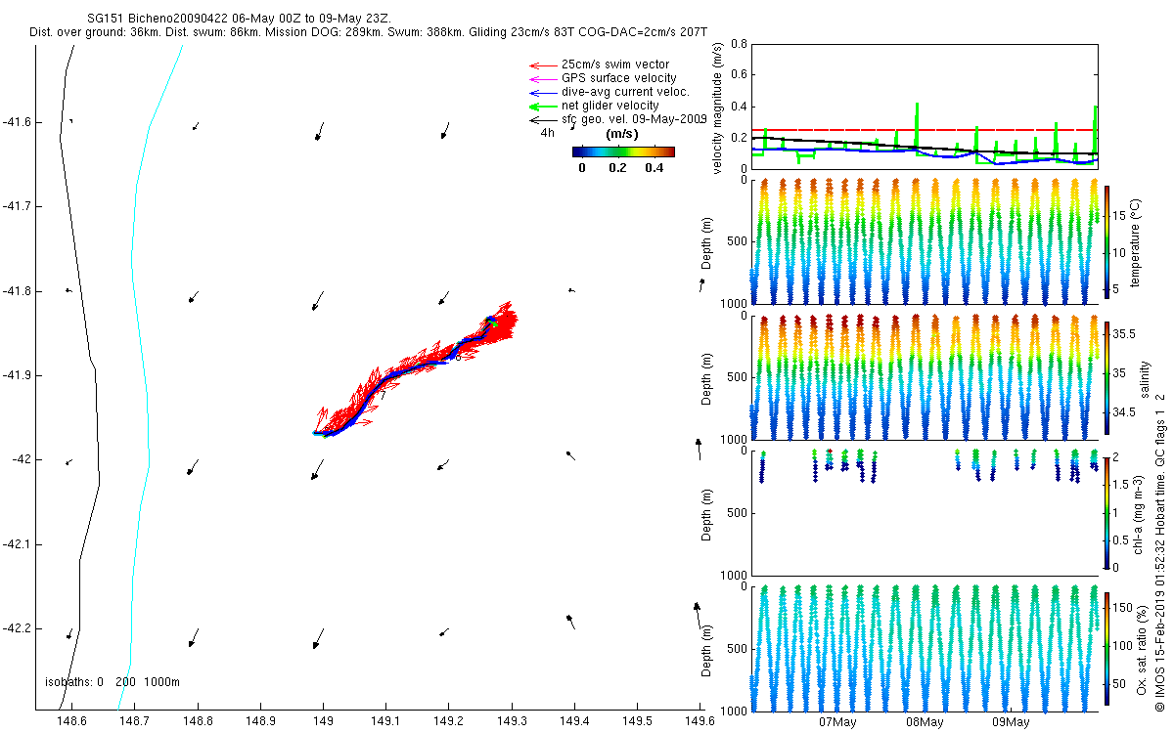Click the "25cm/s swim vector" legend entry
Viewport: 1174px width, 733px height.
(614, 65)
